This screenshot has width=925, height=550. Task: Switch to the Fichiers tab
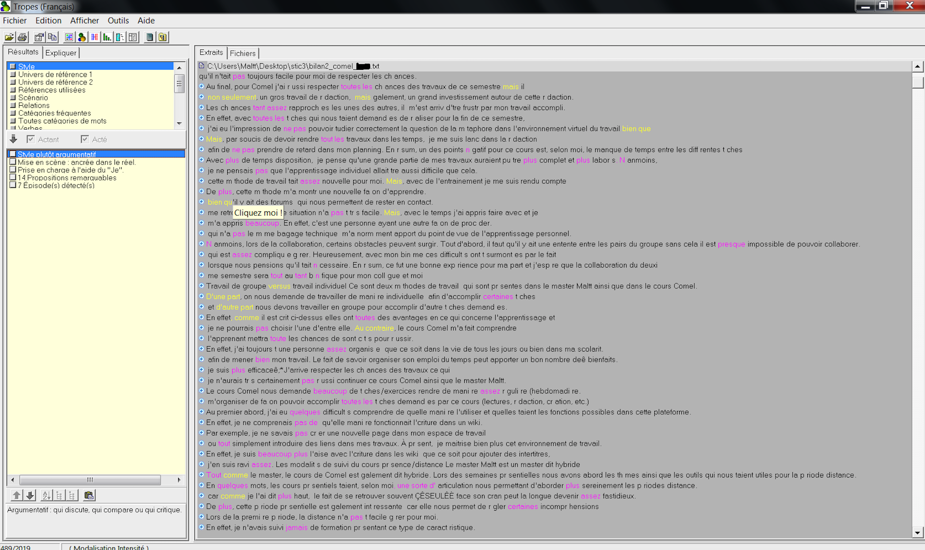[243, 53]
